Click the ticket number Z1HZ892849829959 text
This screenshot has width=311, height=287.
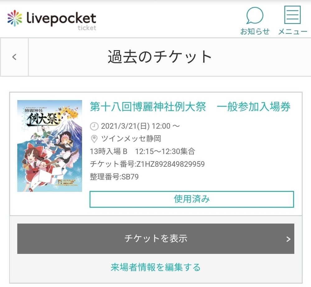(147, 164)
